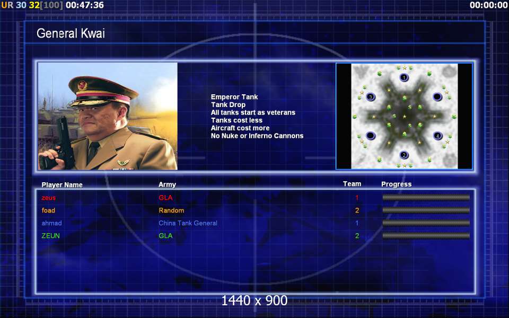The image size is (509, 318).
Task: Click the 'Player Name' column header
Action: tap(62, 184)
